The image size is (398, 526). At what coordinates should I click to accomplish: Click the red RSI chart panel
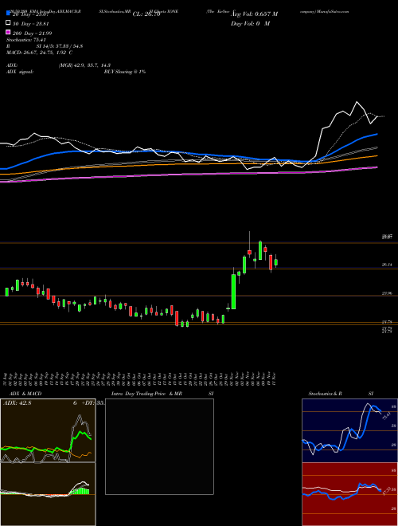349,494
